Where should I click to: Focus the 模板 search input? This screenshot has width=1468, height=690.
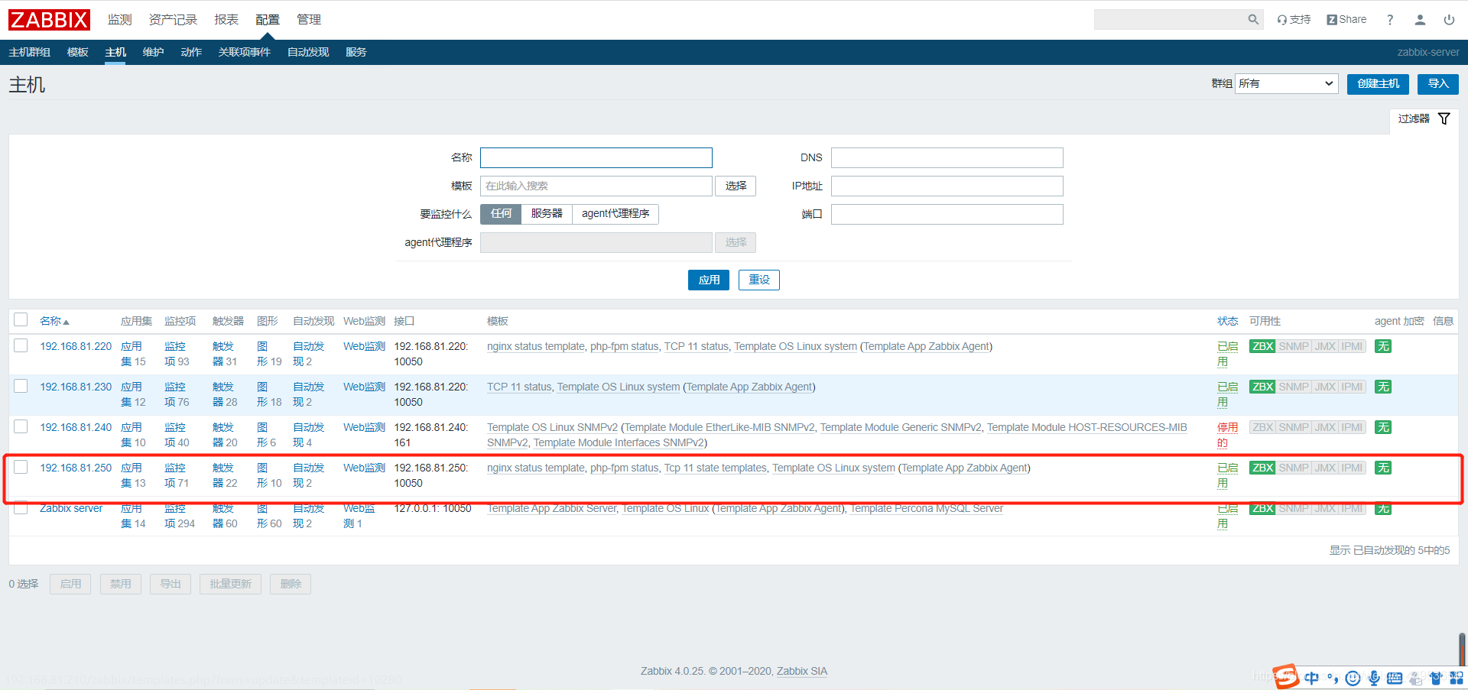pyautogui.click(x=596, y=186)
